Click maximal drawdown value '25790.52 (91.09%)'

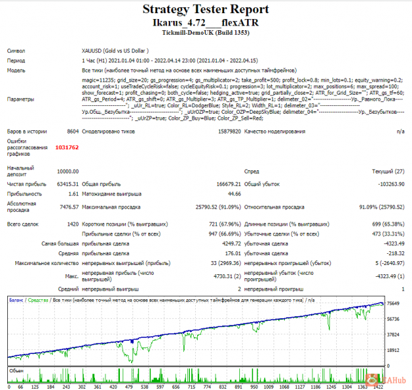pyautogui.click(x=218, y=207)
